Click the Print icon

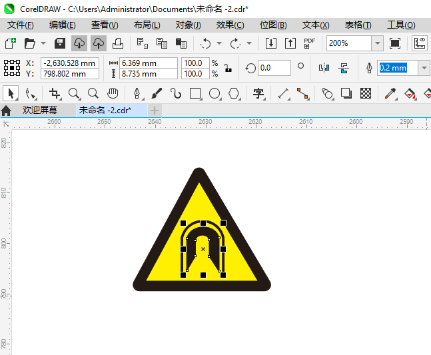click(x=118, y=43)
